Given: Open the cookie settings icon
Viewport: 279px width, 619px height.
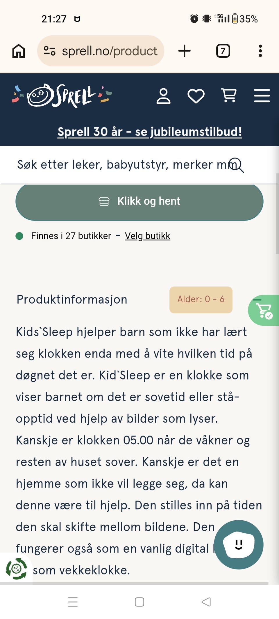Looking at the screenshot, I should click(x=16, y=569).
